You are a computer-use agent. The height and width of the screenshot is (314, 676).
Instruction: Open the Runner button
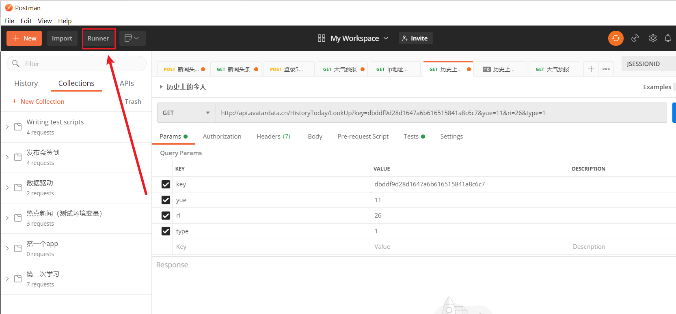pyautogui.click(x=98, y=38)
